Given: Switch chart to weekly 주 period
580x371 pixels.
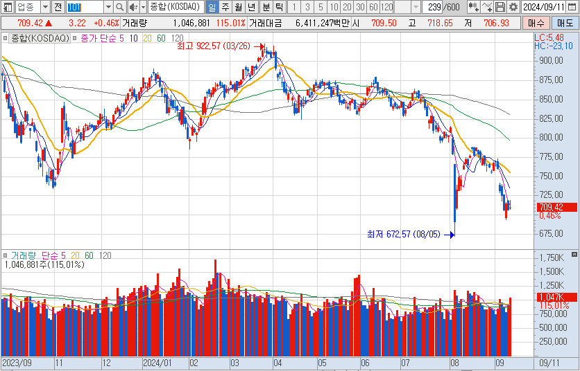Looking at the screenshot, I should click(225, 7).
